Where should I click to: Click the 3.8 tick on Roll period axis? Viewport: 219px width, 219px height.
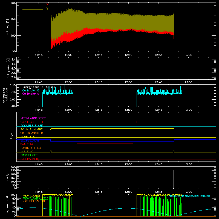click(13, 73)
